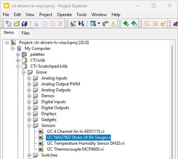Click the Open Project folder icon

tap(17, 24)
